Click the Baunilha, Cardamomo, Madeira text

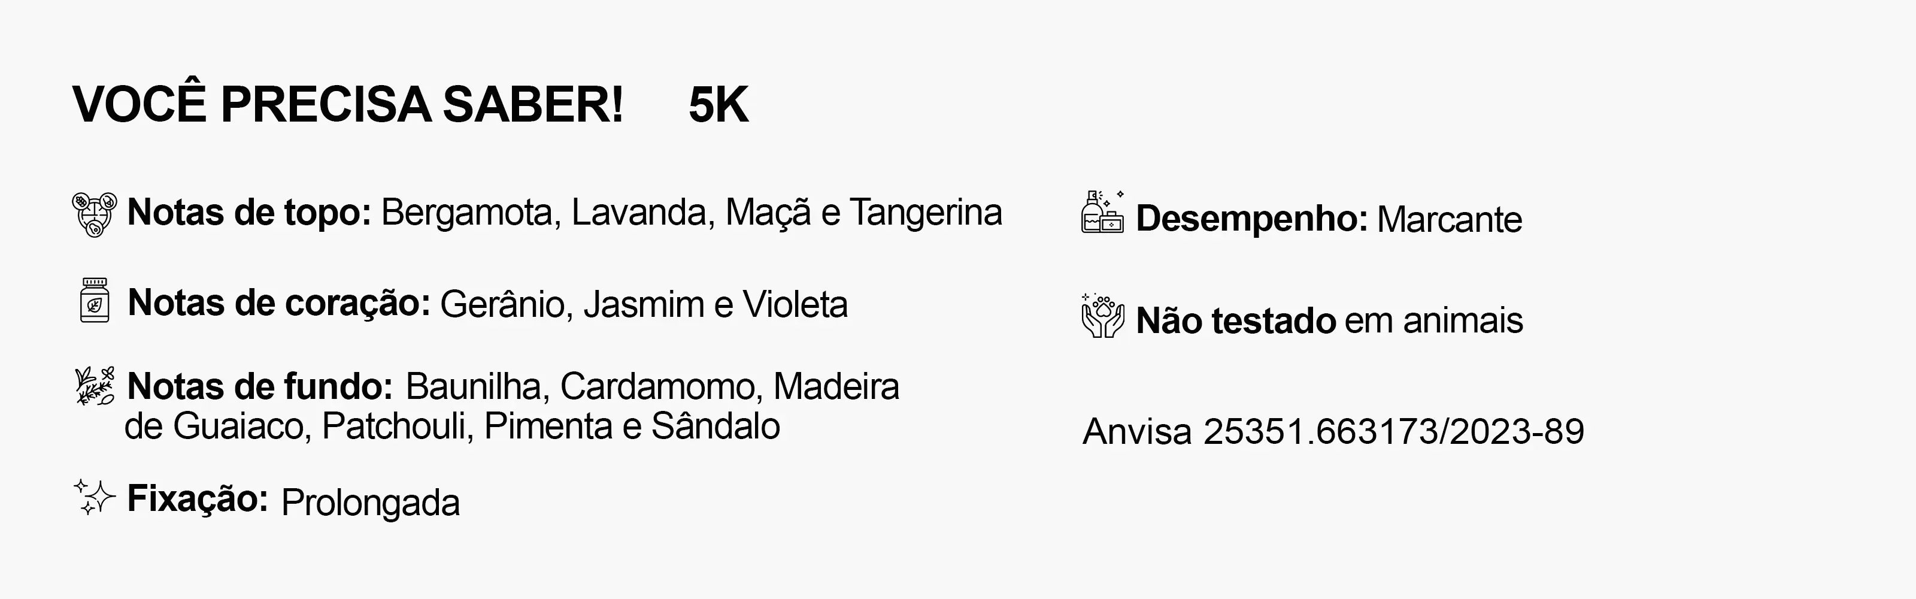[x=652, y=387]
